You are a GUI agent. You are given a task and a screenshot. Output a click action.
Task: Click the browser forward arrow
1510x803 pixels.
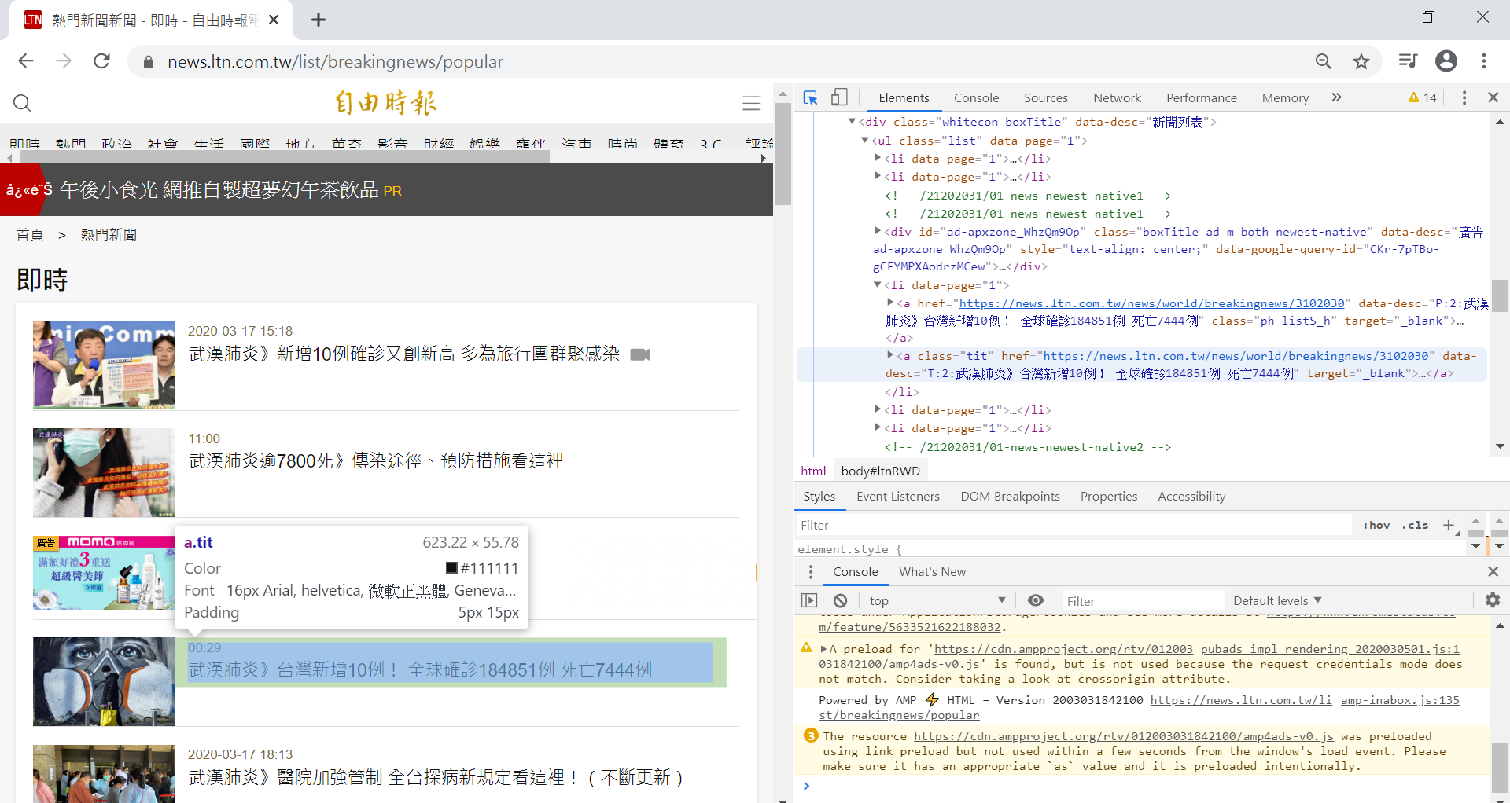[x=64, y=61]
